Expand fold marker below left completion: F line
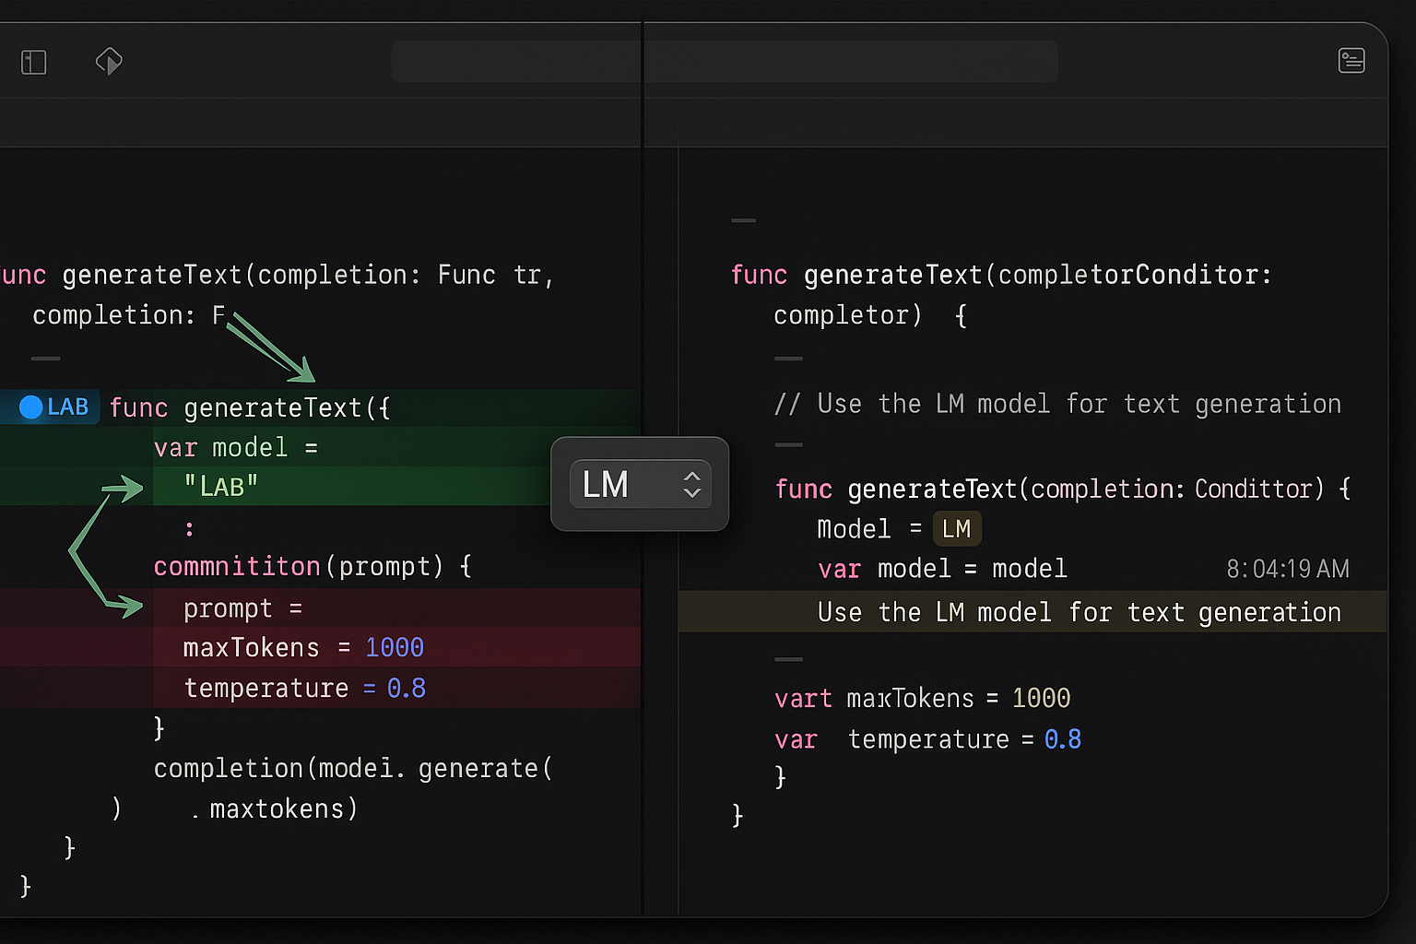 45,359
